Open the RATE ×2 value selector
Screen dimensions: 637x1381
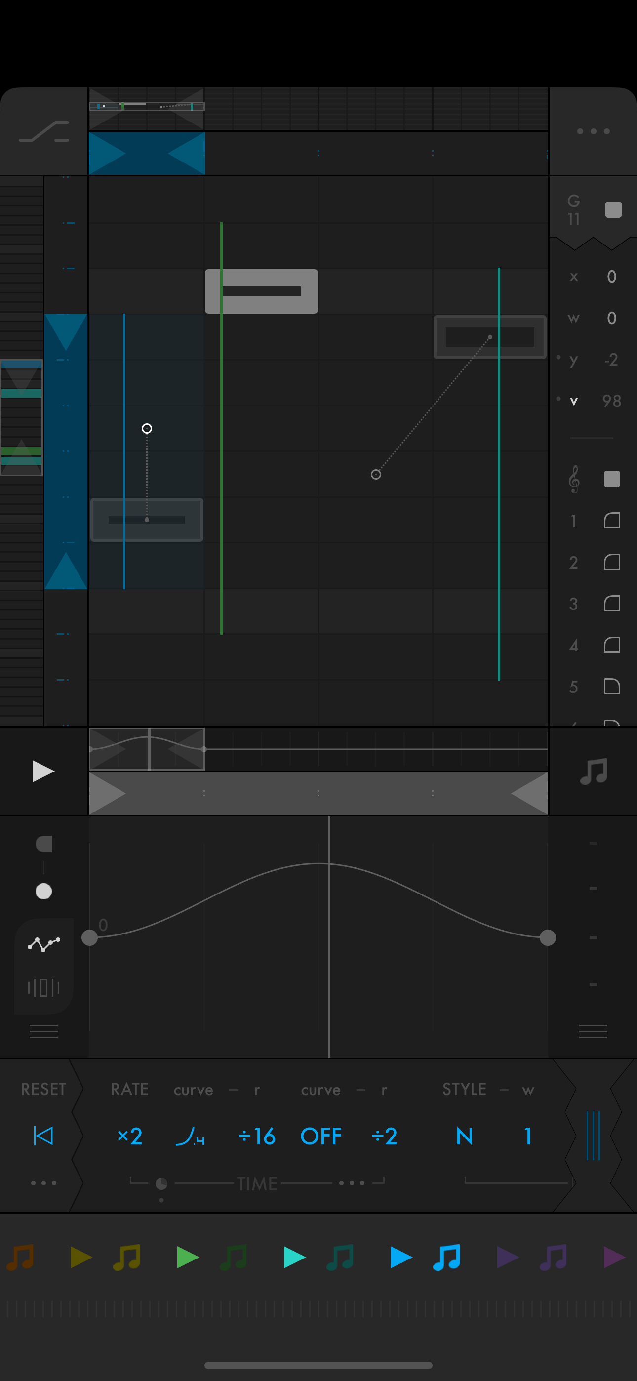(129, 1136)
